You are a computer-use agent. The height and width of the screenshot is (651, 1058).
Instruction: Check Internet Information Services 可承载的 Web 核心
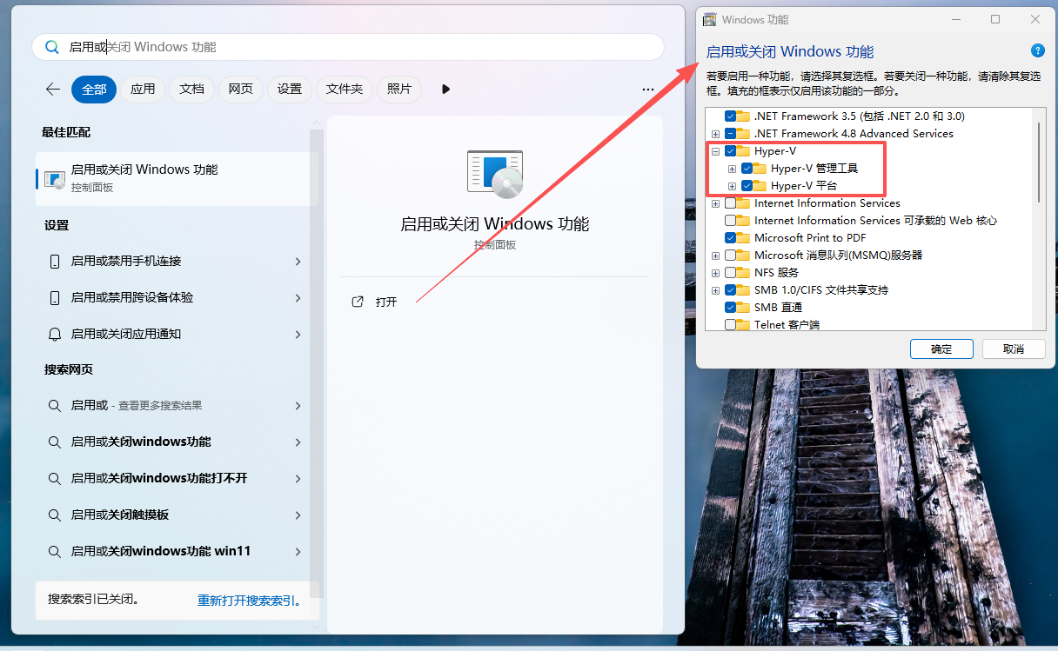pos(730,220)
